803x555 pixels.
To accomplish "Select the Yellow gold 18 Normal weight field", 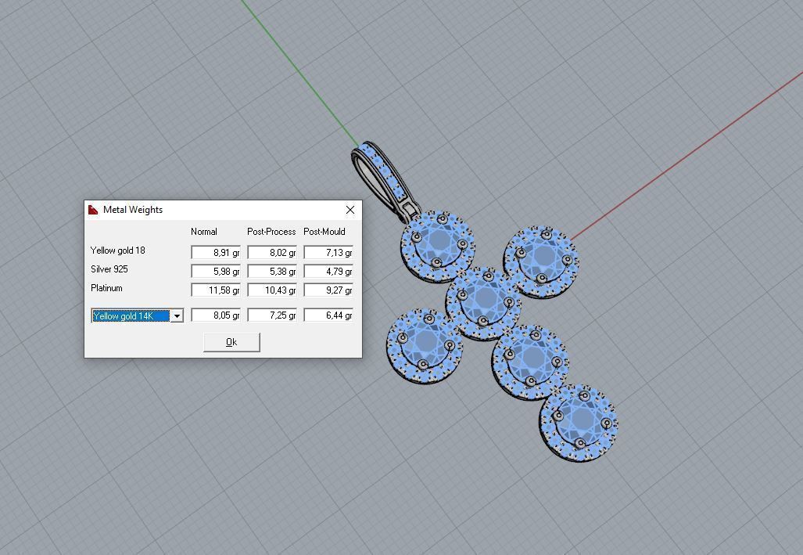I will click(216, 252).
